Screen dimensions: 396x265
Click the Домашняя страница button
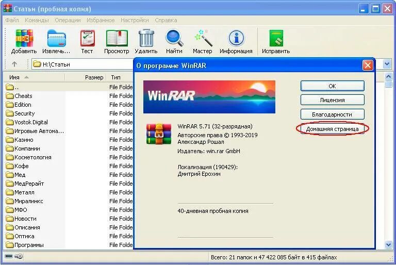click(x=333, y=129)
